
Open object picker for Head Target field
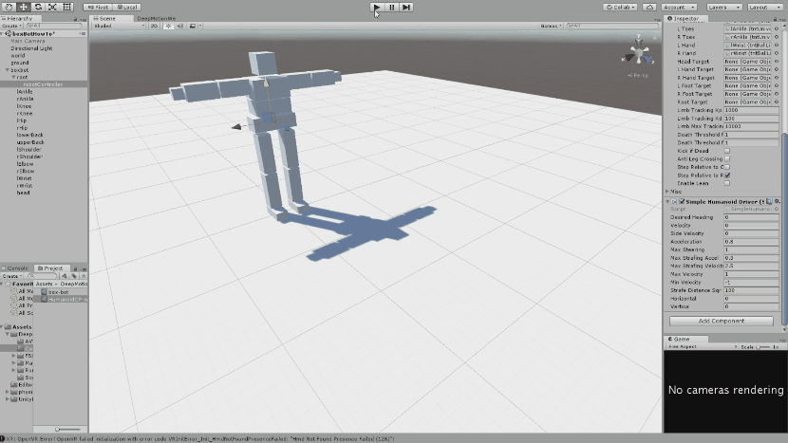(777, 62)
